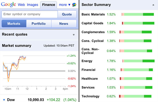Switch to the Markets tab
This screenshot has height=102, width=158.
pos(14,24)
